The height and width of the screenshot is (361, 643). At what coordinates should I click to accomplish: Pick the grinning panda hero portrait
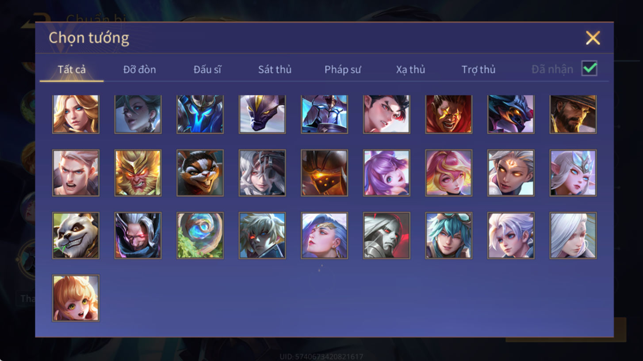point(76,236)
